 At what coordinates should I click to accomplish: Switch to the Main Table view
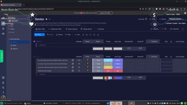tap(40, 29)
